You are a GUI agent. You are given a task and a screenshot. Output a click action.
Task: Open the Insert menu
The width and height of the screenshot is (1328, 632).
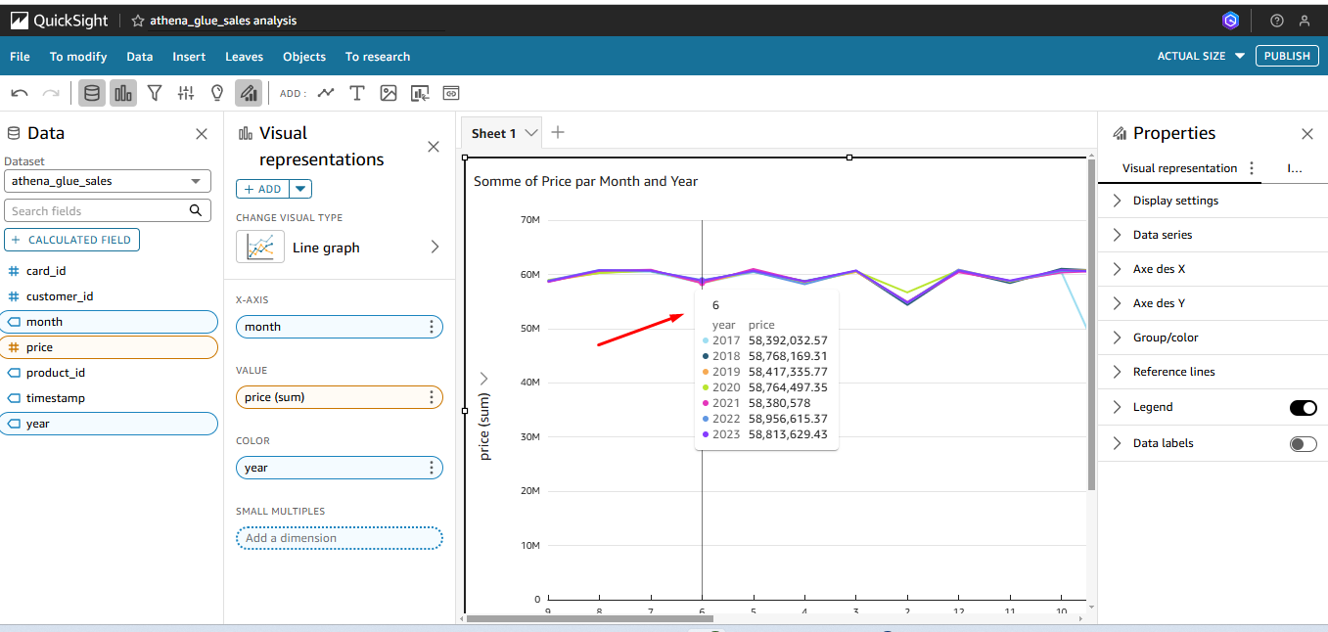[189, 57]
